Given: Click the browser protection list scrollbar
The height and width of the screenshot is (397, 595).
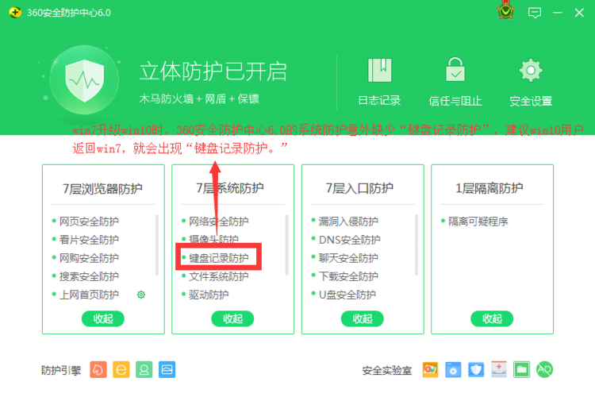Looking at the screenshot, I should [x=157, y=245].
